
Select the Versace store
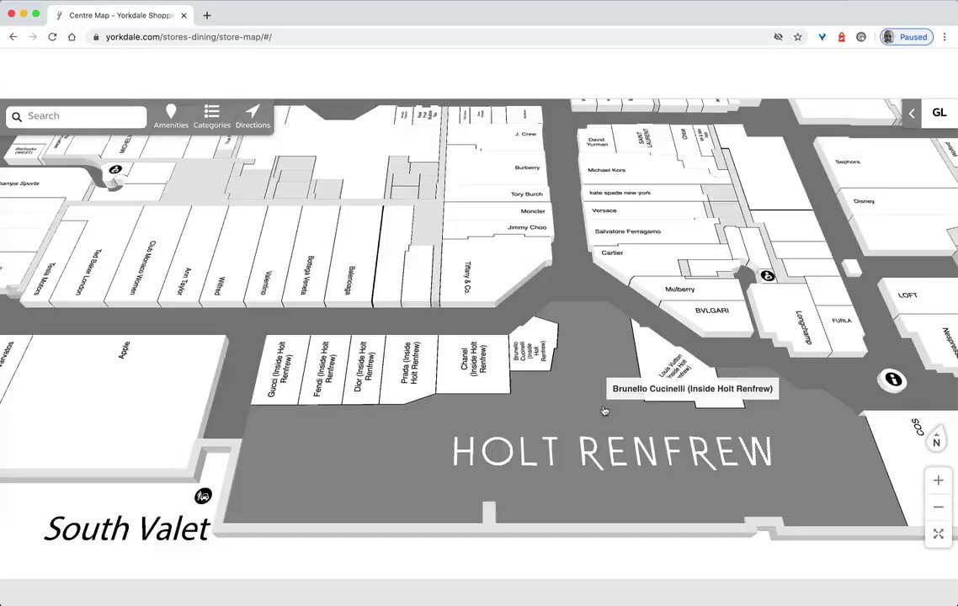(604, 210)
